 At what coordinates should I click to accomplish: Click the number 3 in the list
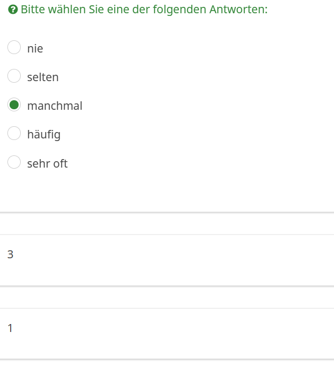tap(11, 255)
